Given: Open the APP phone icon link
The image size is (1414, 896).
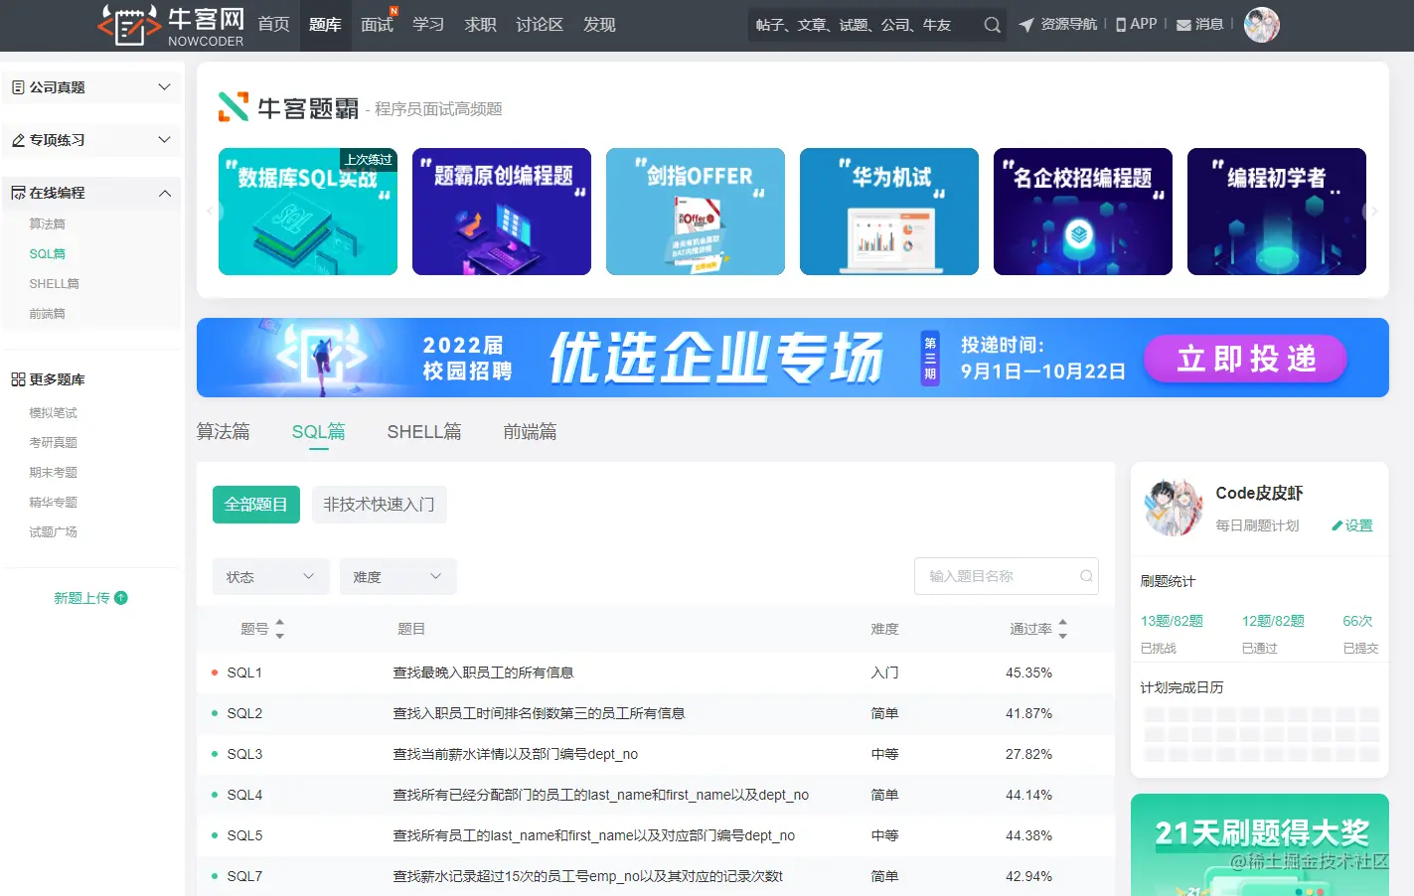Looking at the screenshot, I should pyautogui.click(x=1121, y=25).
